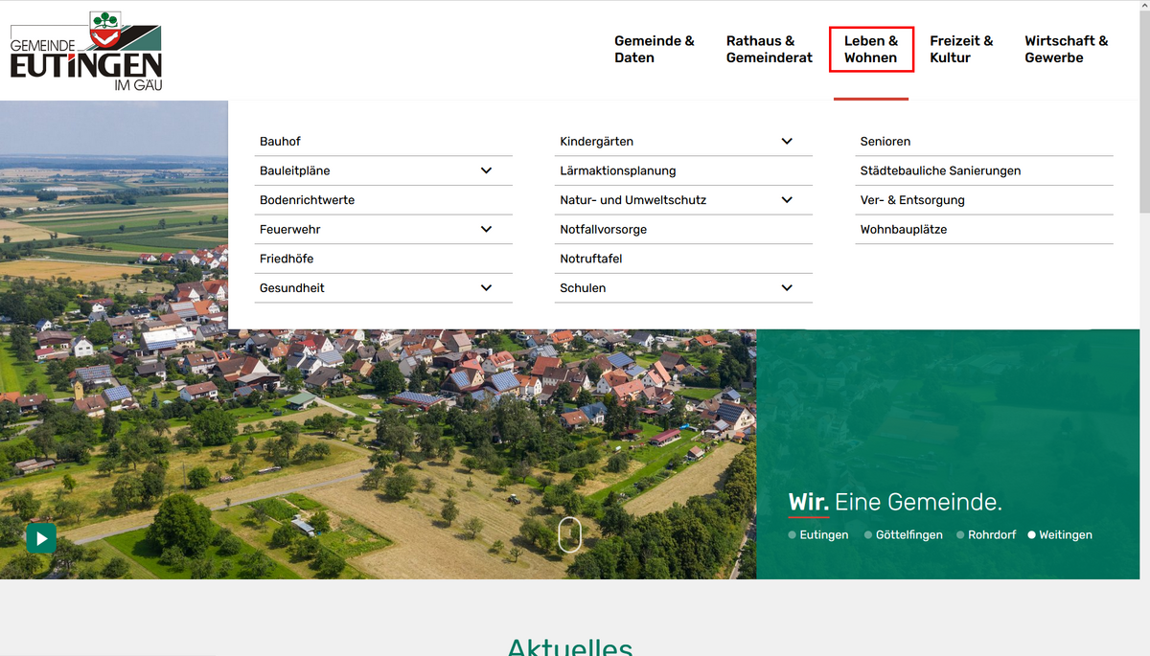
Task: Open the Natur- und Umweltschutz link
Action: point(633,200)
